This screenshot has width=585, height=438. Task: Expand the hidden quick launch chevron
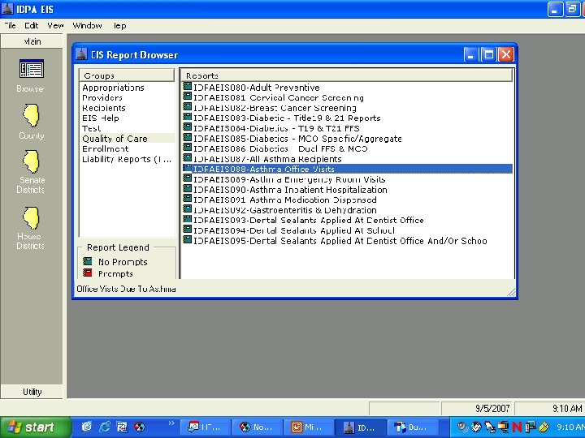click(x=171, y=423)
